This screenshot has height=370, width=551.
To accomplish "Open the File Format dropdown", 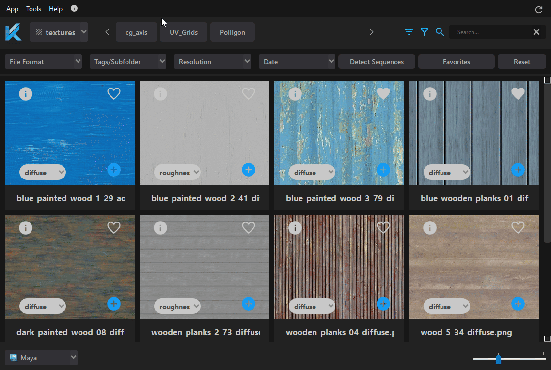I will 43,62.
